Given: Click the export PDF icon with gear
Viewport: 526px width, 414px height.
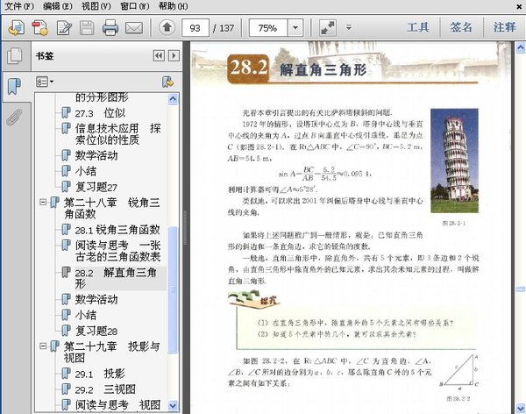Looking at the screenshot, I should pos(40,28).
